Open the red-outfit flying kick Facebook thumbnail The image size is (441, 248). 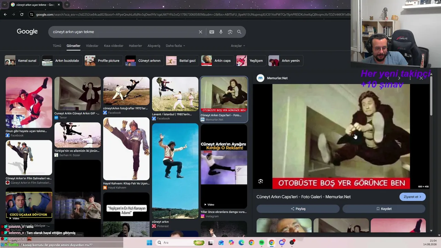pos(29,102)
